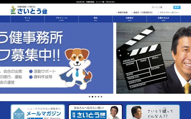Select the fifth carousel dot

pyautogui.click(x=101, y=97)
